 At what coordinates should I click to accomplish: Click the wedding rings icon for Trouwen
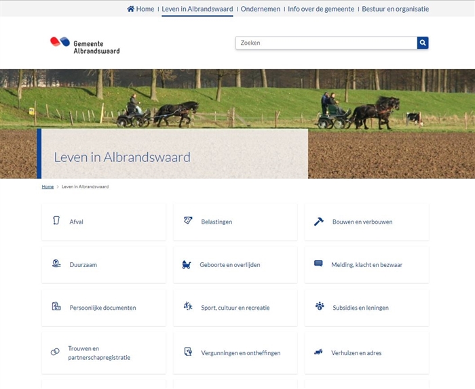pyautogui.click(x=55, y=352)
